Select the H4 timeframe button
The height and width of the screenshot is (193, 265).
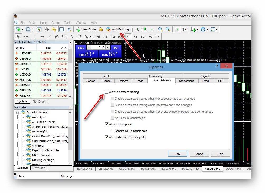pos(135,36)
